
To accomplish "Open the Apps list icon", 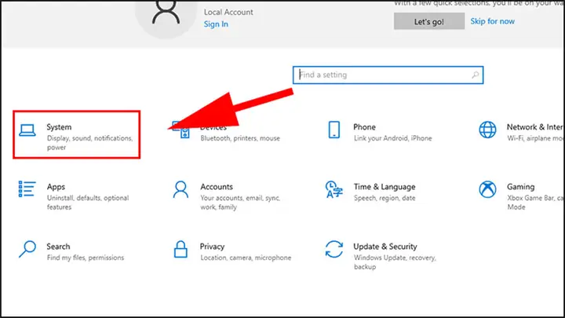I will [x=27, y=189].
